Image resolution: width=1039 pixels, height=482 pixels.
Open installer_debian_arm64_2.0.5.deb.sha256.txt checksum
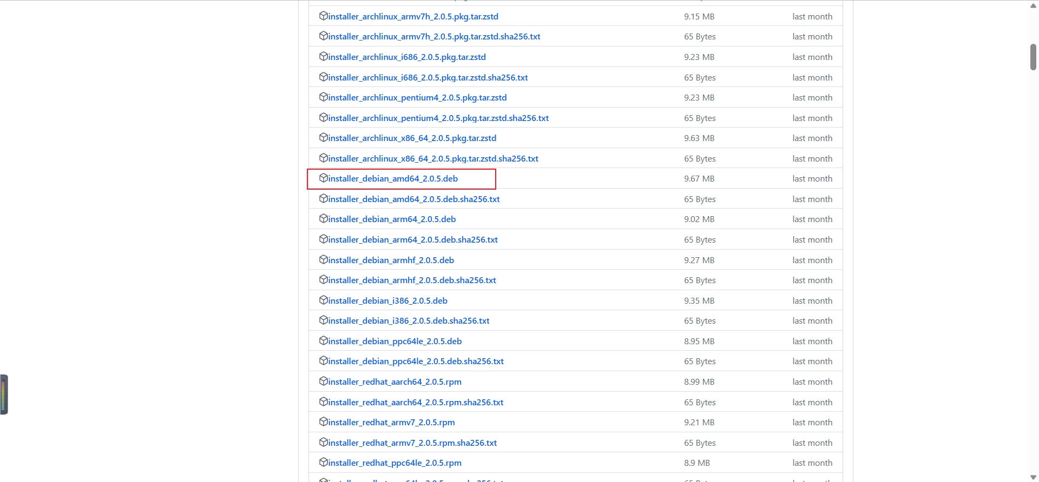click(413, 240)
